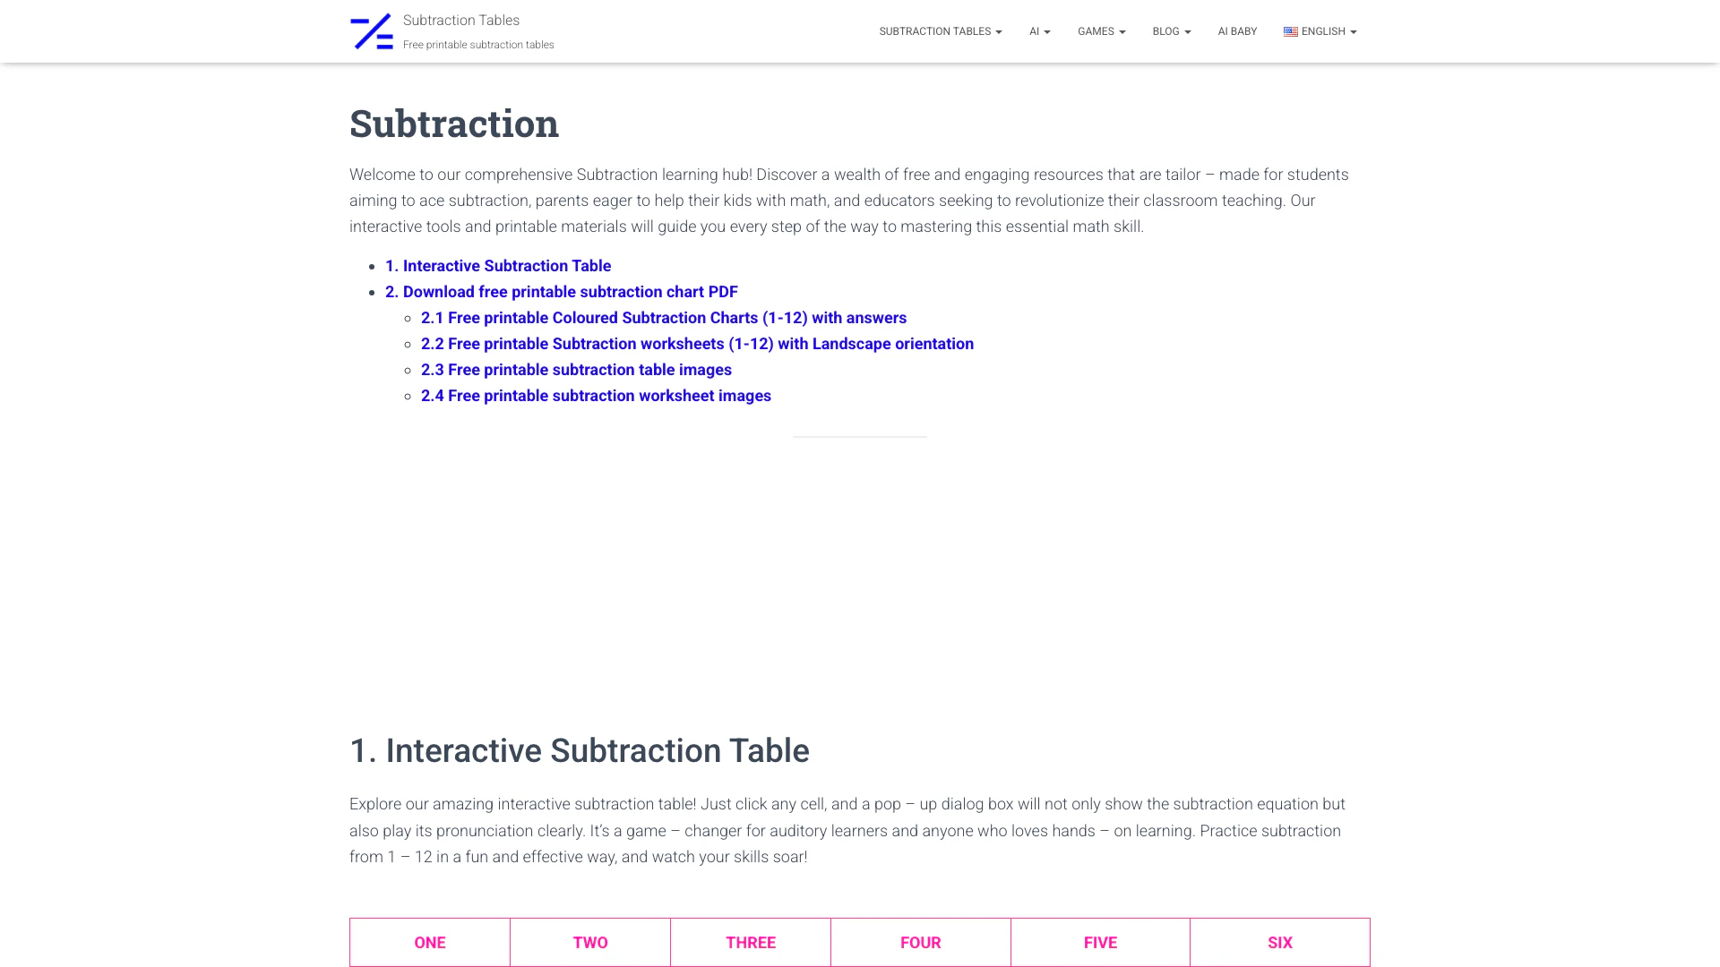Open the subtraction worksheet images link
This screenshot has height=967, width=1720.
click(x=596, y=396)
